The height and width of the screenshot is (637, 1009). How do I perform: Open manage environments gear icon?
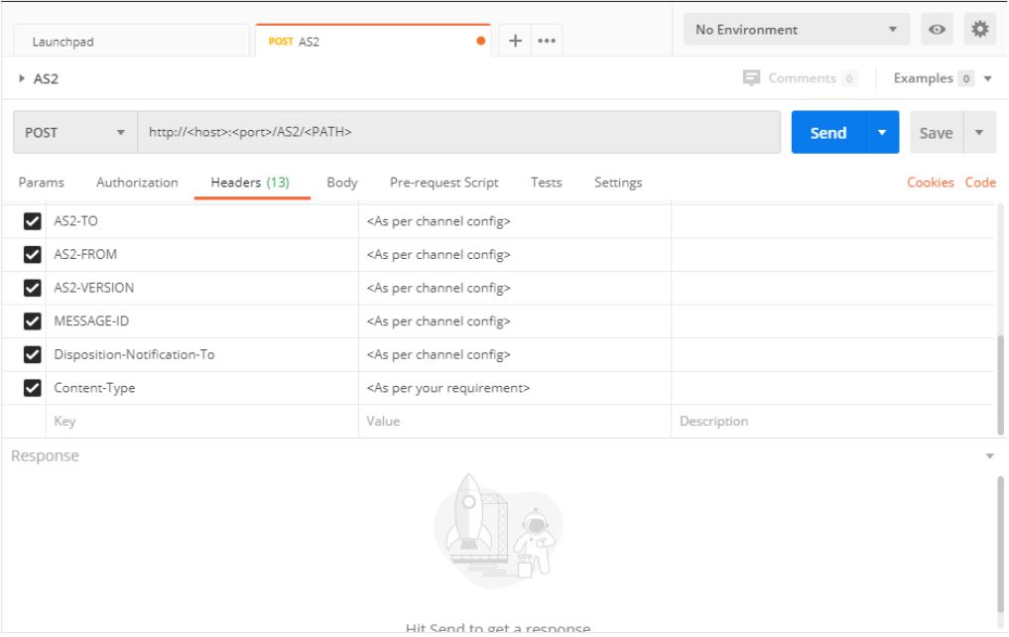pos(980,30)
